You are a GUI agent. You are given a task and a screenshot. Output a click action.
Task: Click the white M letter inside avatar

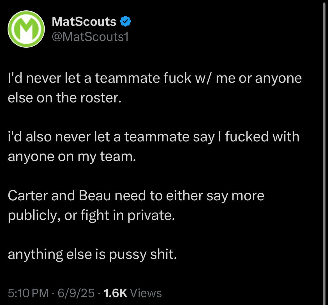point(26,29)
